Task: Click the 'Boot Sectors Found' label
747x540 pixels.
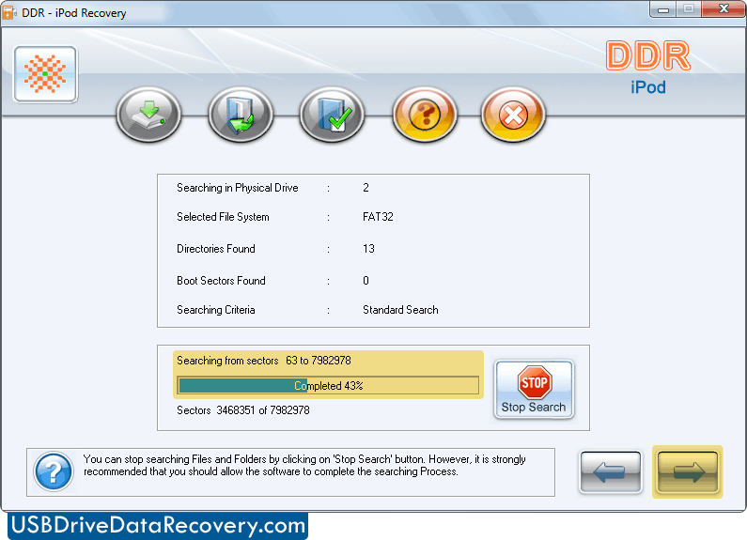Action: pos(221,281)
